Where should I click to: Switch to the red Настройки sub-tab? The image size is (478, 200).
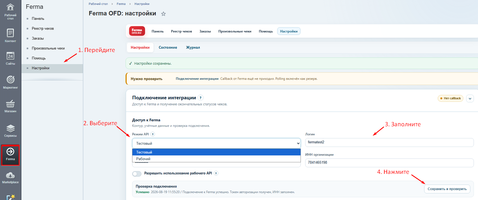[140, 48]
